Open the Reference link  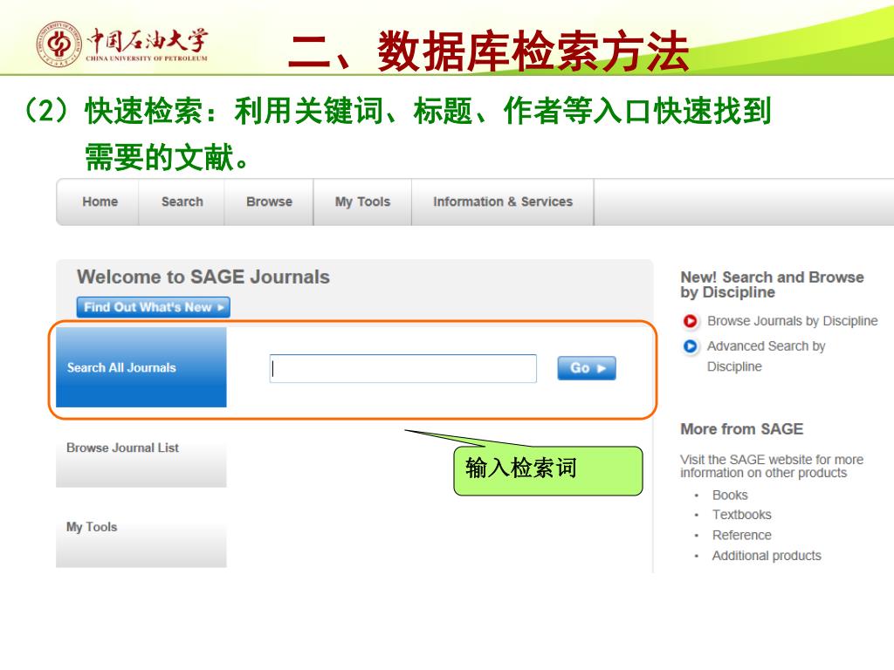(x=742, y=535)
